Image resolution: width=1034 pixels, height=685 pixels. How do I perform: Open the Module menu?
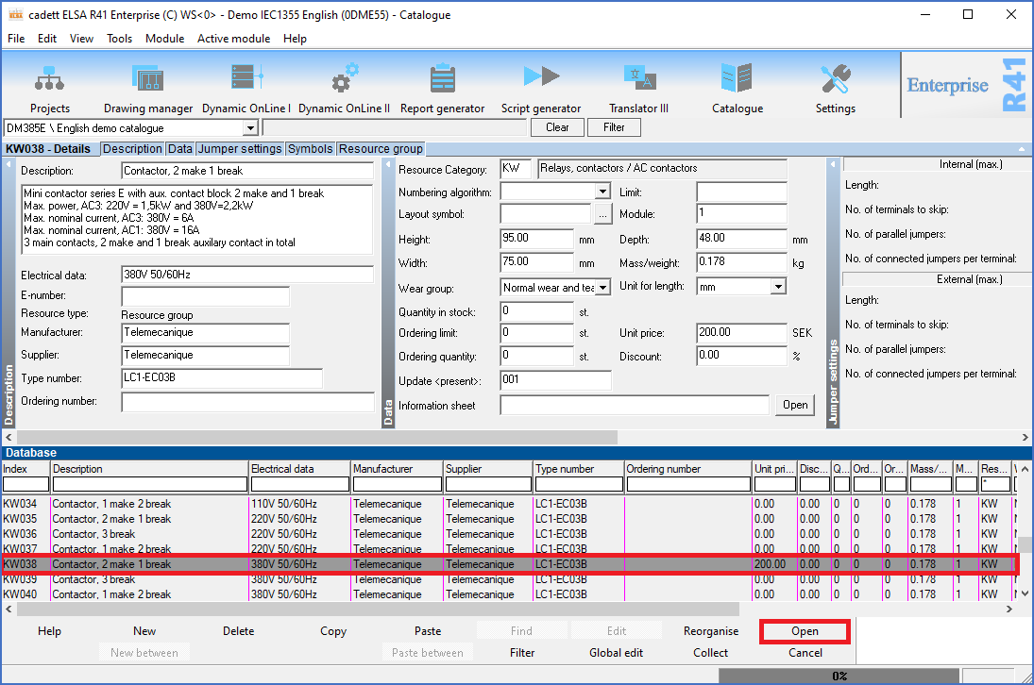click(x=164, y=39)
